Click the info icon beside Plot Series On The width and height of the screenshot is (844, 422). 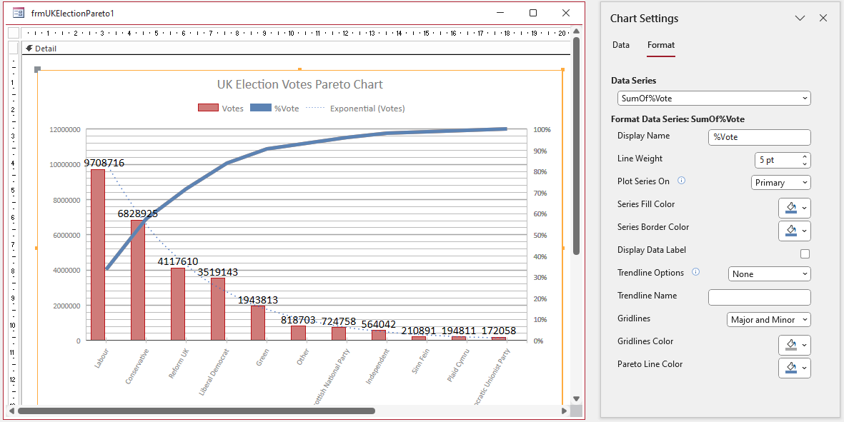pos(681,181)
